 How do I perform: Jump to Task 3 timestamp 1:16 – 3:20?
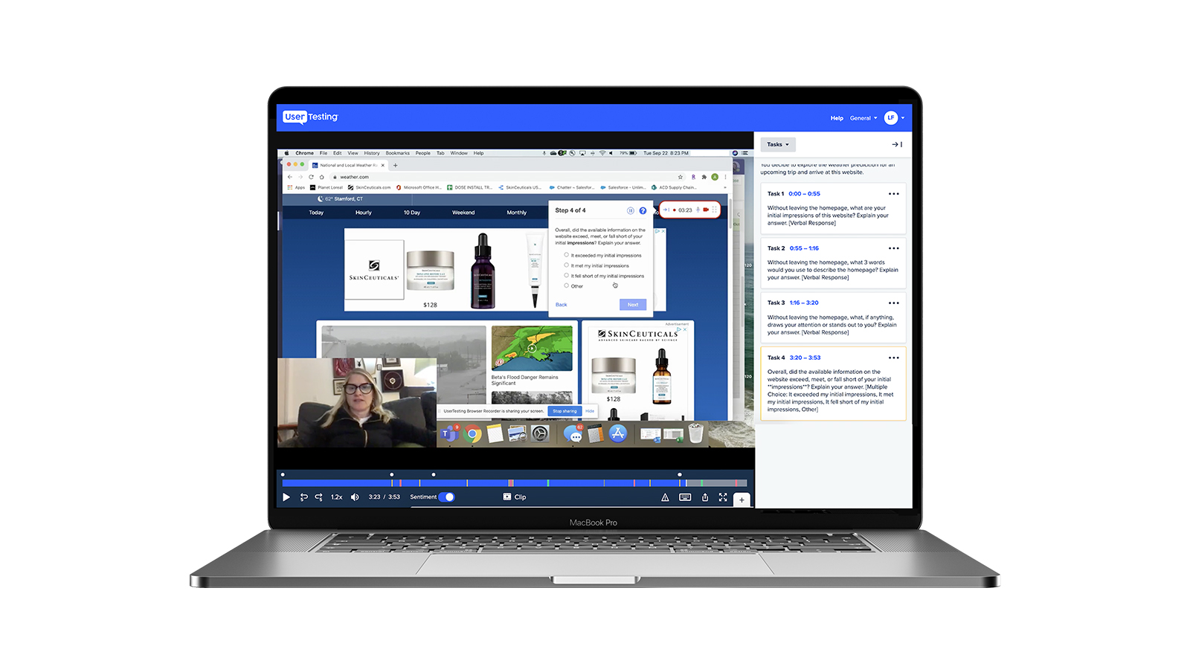804,303
